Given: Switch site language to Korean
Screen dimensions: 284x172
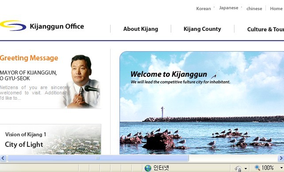Looking at the screenshot, I should (203, 9).
